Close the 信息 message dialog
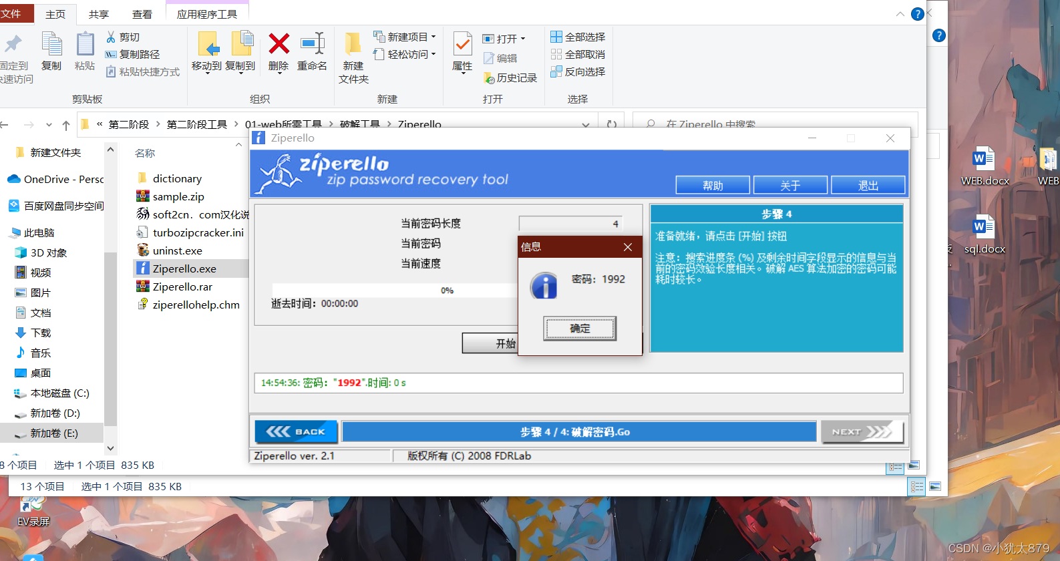 coord(628,247)
